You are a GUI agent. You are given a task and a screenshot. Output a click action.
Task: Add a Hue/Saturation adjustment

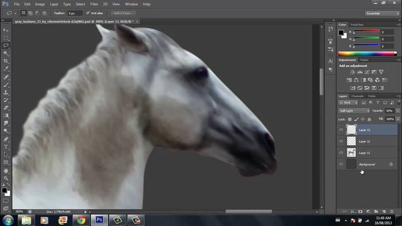pos(349,80)
